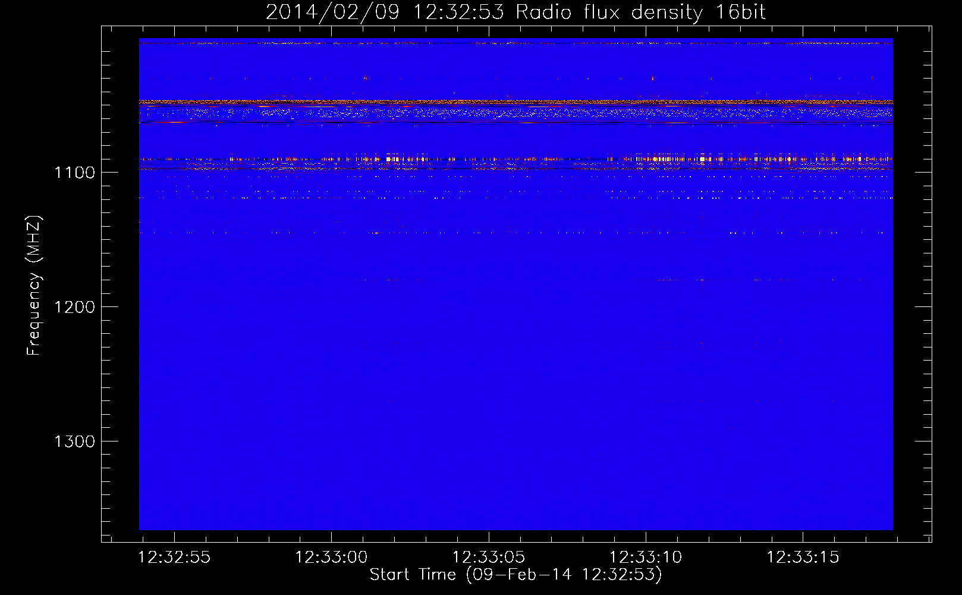This screenshot has width=962, height=595.
Task: Click the 1200 frequency tick label
Action: pyautogui.click(x=74, y=307)
